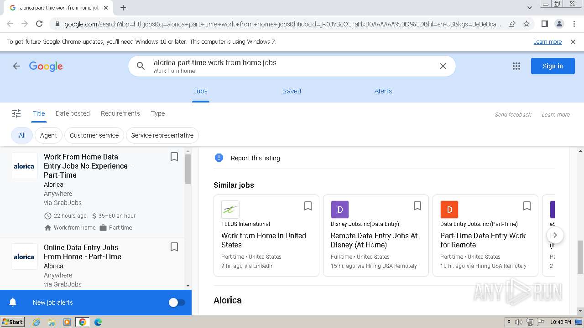The width and height of the screenshot is (584, 328).
Task: Switch to the Jobs tab
Action: [x=200, y=91]
